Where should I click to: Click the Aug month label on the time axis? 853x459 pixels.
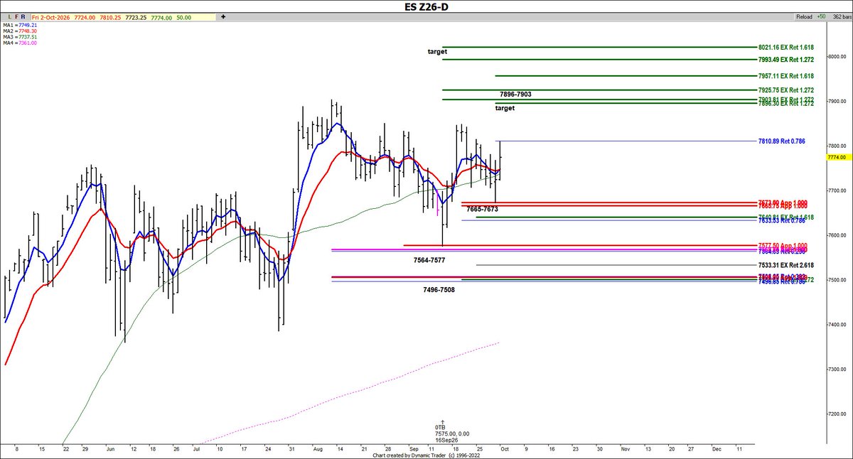[x=318, y=450]
